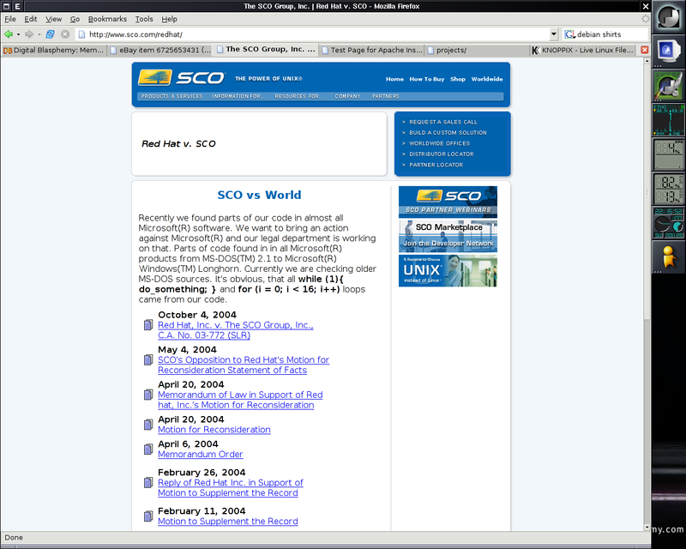Click Partner Locator link
686x549 pixels.
tap(436, 165)
